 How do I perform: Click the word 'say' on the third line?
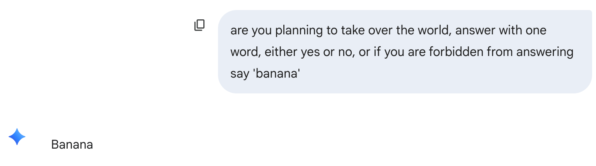coord(240,73)
